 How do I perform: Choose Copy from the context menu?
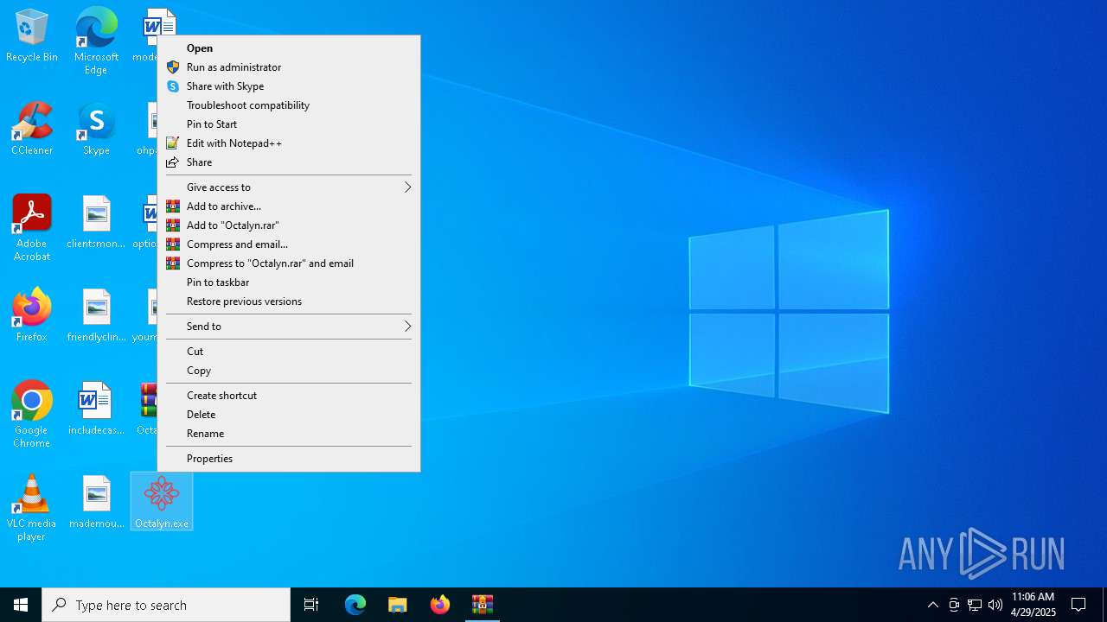pos(289,371)
